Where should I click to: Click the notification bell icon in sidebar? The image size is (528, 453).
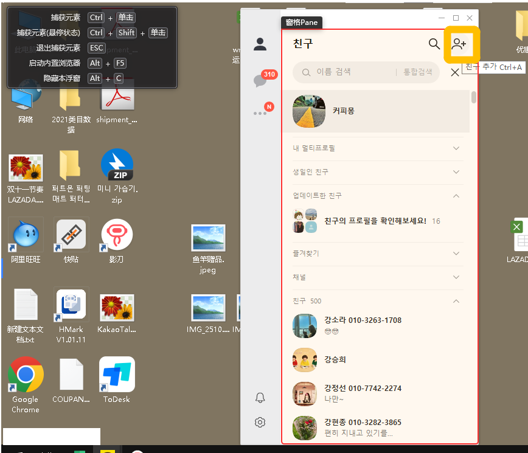(260, 398)
